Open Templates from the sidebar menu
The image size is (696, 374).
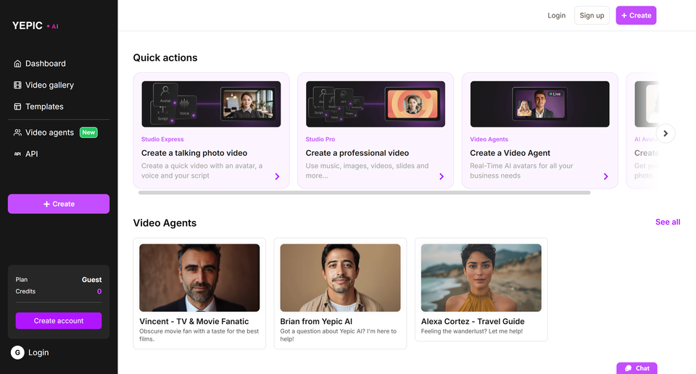click(44, 107)
